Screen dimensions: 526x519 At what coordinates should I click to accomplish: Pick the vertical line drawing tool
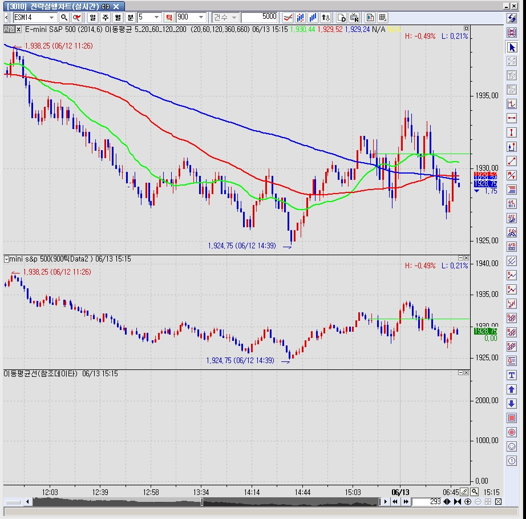512,132
